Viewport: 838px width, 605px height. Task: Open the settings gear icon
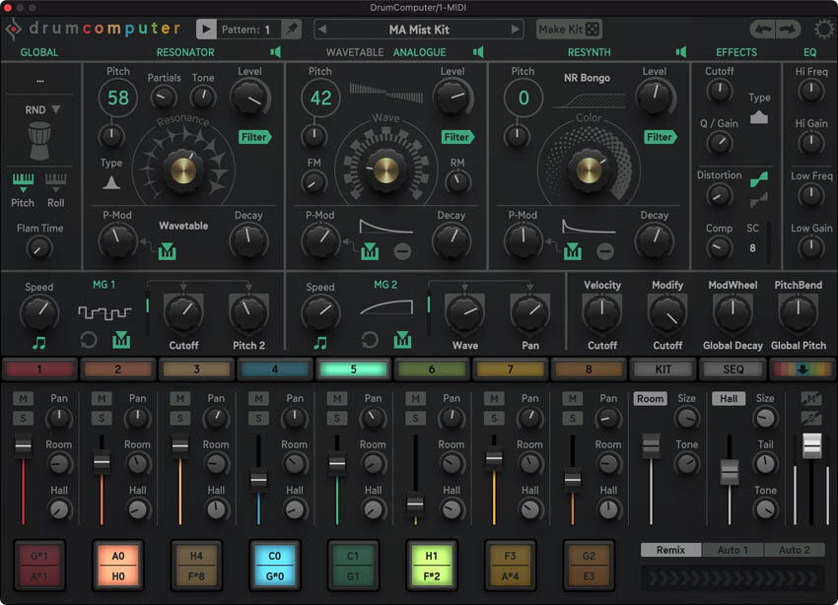pyautogui.click(x=823, y=29)
